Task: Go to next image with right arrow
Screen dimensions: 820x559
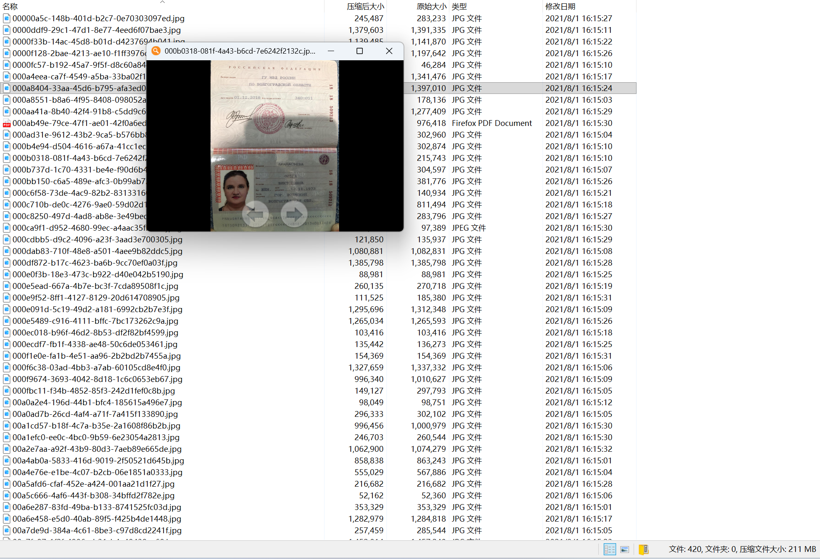Action: click(294, 214)
